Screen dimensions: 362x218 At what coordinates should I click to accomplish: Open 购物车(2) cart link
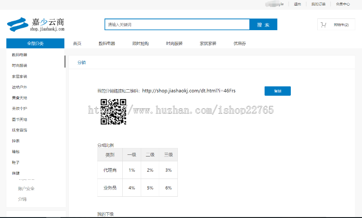pos(341,25)
